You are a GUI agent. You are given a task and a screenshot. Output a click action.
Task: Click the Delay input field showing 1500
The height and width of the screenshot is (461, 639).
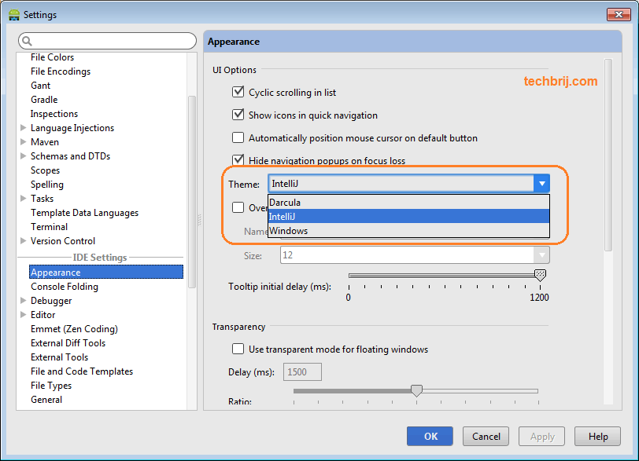point(301,371)
